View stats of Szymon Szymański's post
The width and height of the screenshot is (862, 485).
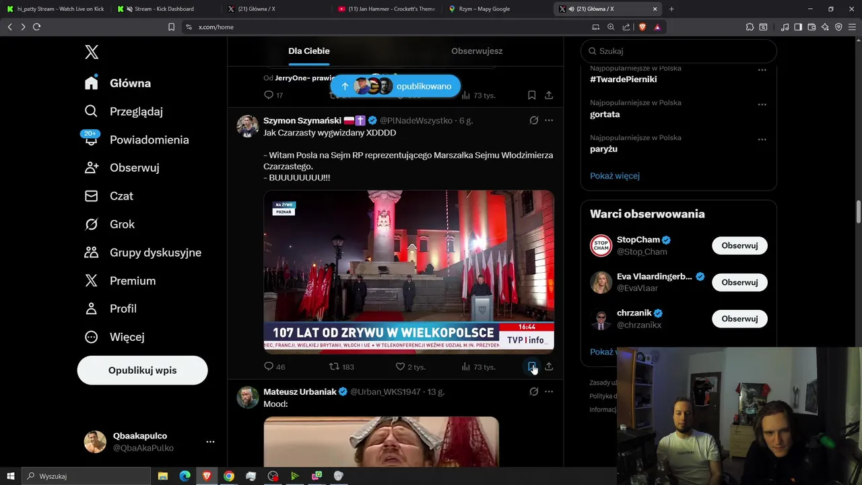(x=478, y=366)
